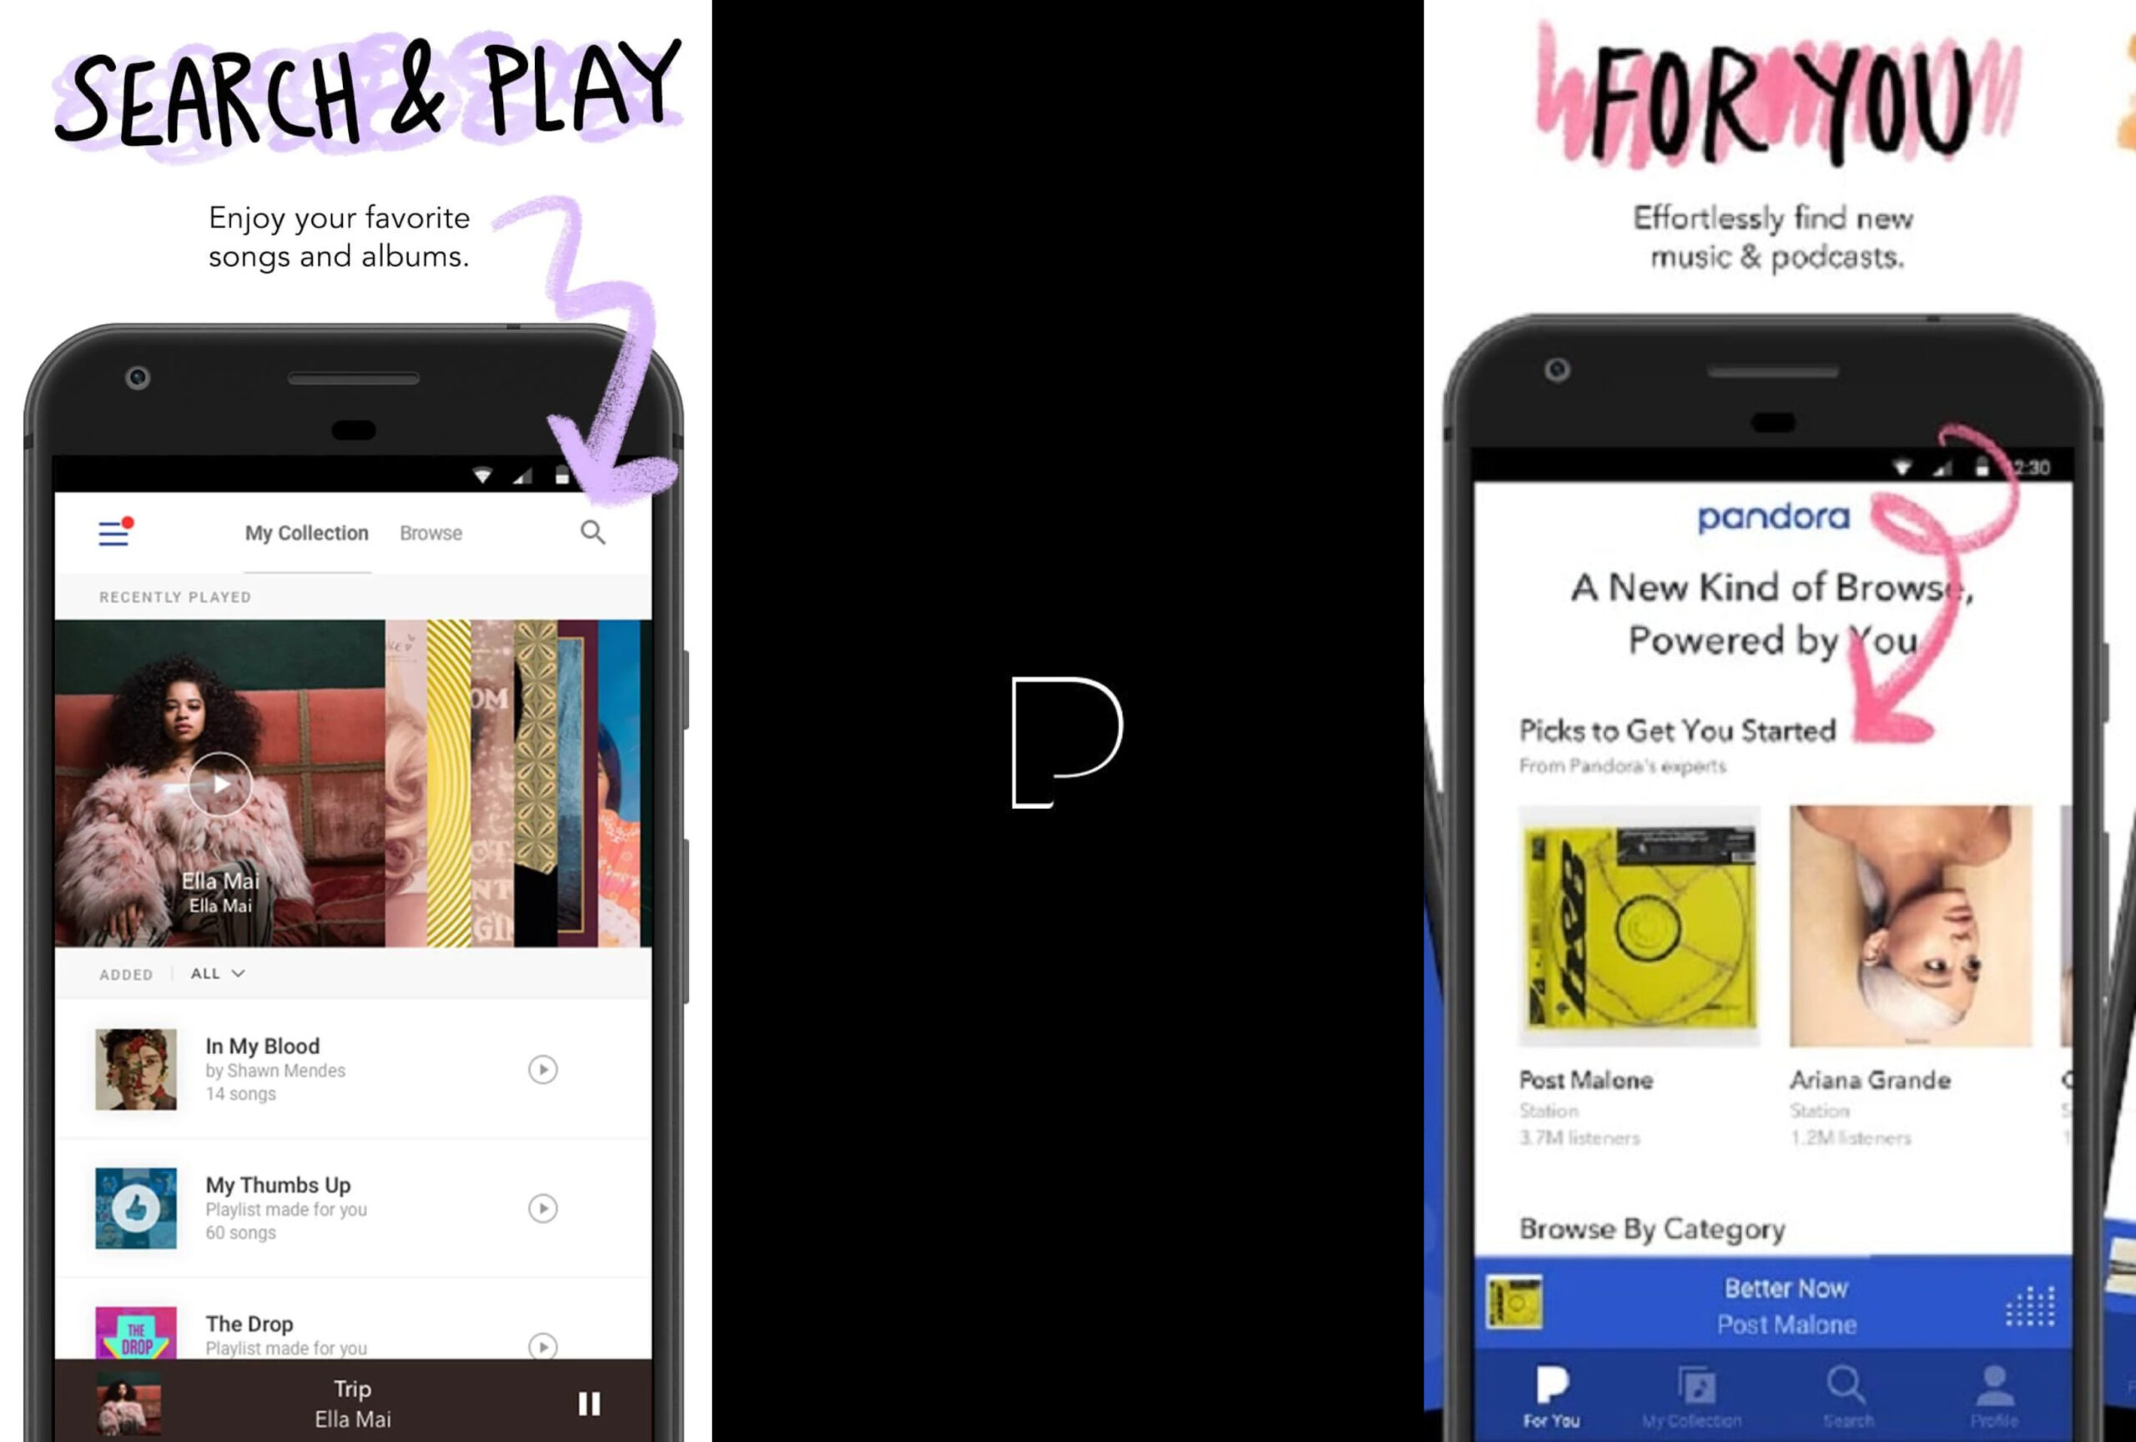The image size is (2136, 1442).
Task: Click the Better Now by Post Malone mini player
Action: tap(1755, 1304)
